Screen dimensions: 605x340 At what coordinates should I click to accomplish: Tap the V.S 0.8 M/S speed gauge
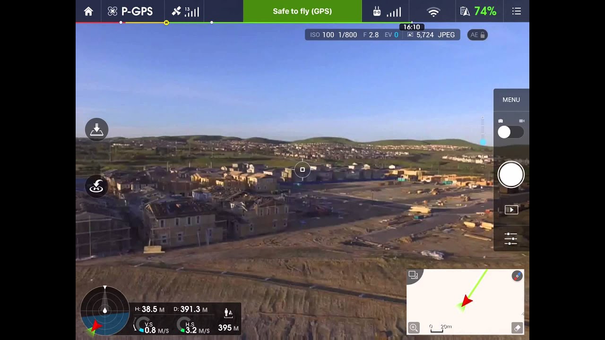151,325
